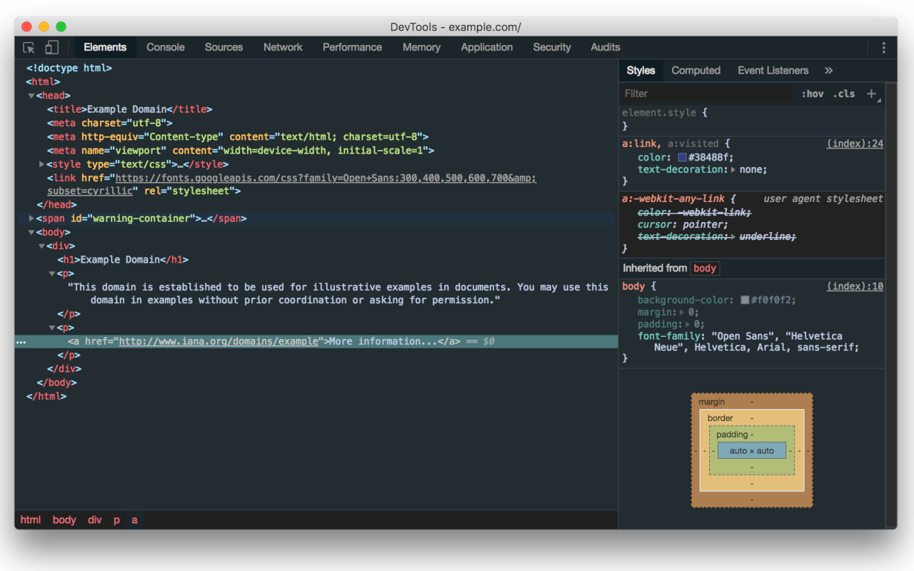Viewport: 914px width, 571px height.
Task: Select body in the breadcrumb bar
Action: [x=64, y=520]
